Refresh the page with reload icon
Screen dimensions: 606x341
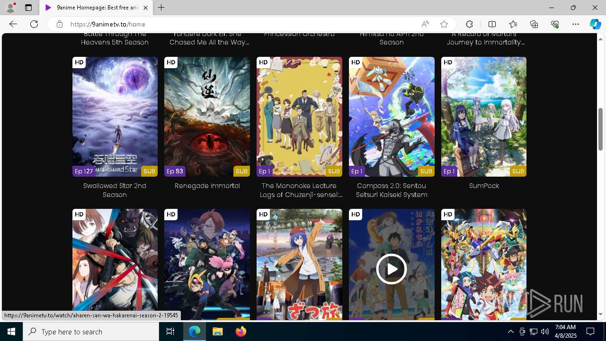coord(34,24)
